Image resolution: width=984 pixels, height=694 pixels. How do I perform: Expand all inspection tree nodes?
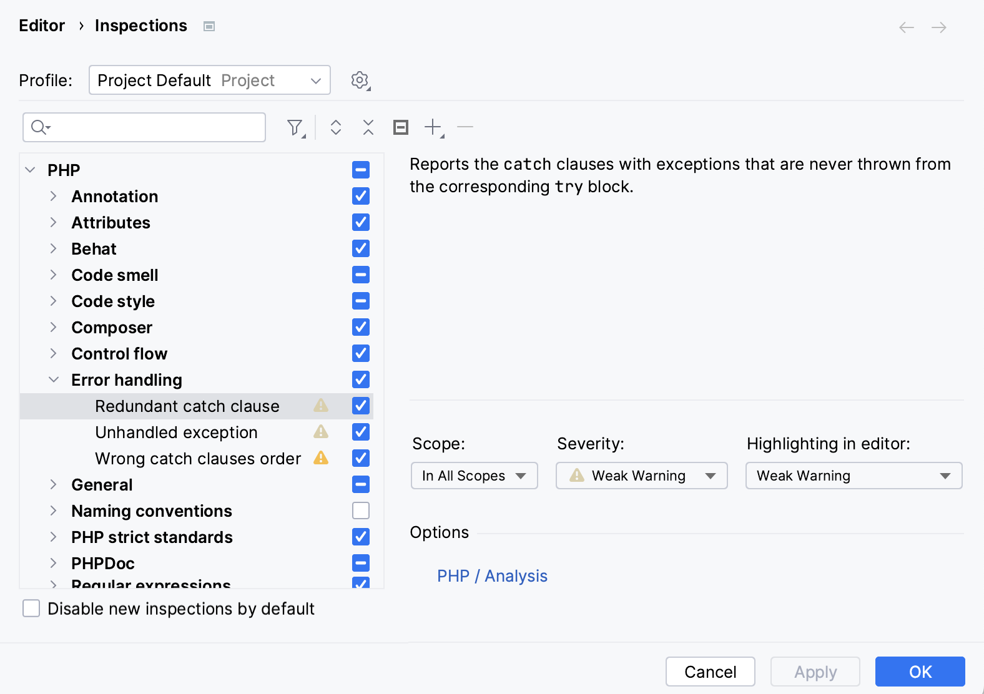[336, 127]
